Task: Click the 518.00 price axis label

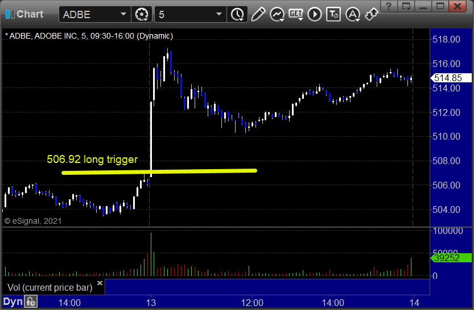Action: pyautogui.click(x=446, y=40)
